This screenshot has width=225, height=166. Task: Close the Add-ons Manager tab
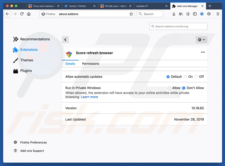[x=202, y=6]
